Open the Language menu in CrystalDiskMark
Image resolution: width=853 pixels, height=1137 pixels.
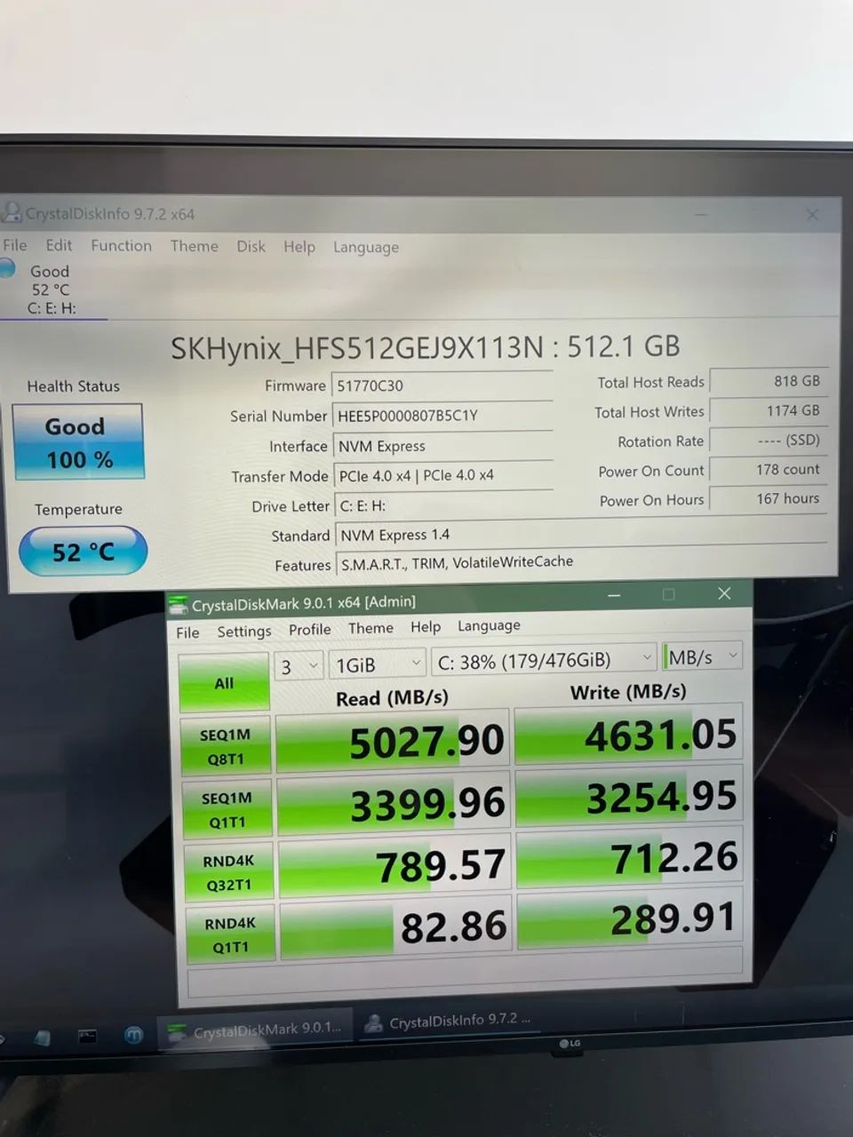pyautogui.click(x=489, y=625)
